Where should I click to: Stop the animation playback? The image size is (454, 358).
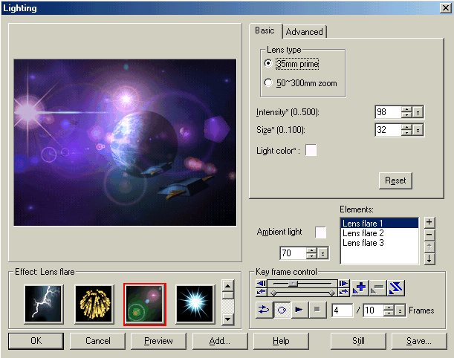317,310
